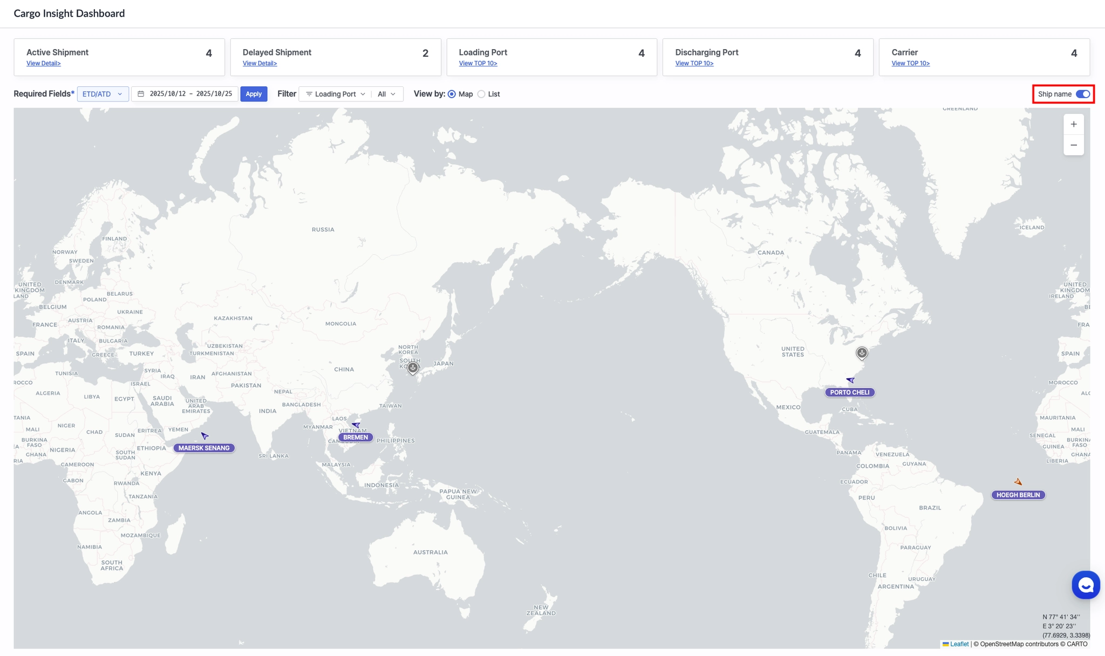Image resolution: width=1105 pixels, height=656 pixels.
Task: Click the Leaflet attribution link
Action: [x=959, y=644]
